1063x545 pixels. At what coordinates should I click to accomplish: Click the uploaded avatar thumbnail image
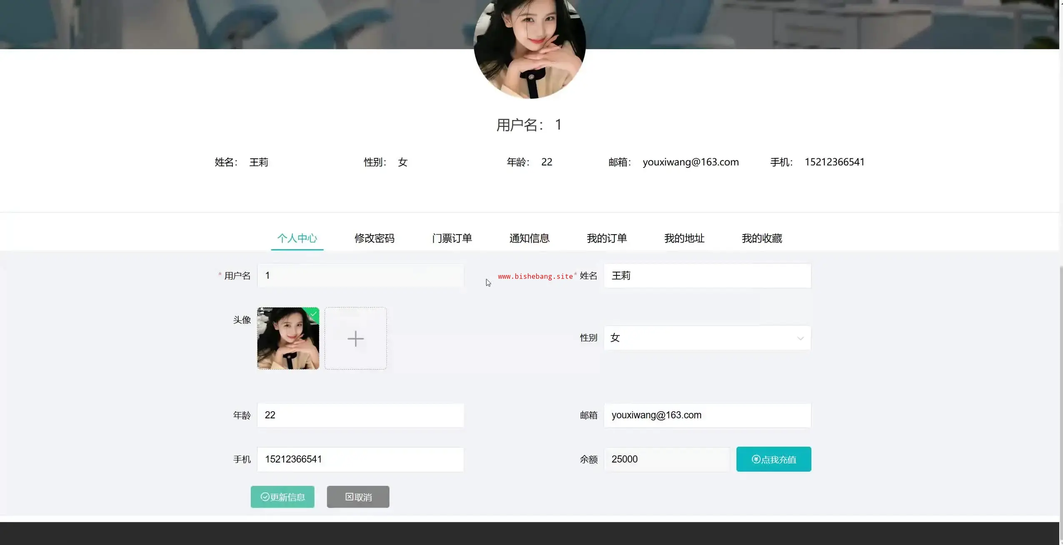pyautogui.click(x=288, y=338)
